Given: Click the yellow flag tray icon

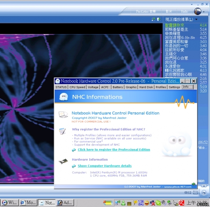Looking at the screenshot, I should coord(136,203).
